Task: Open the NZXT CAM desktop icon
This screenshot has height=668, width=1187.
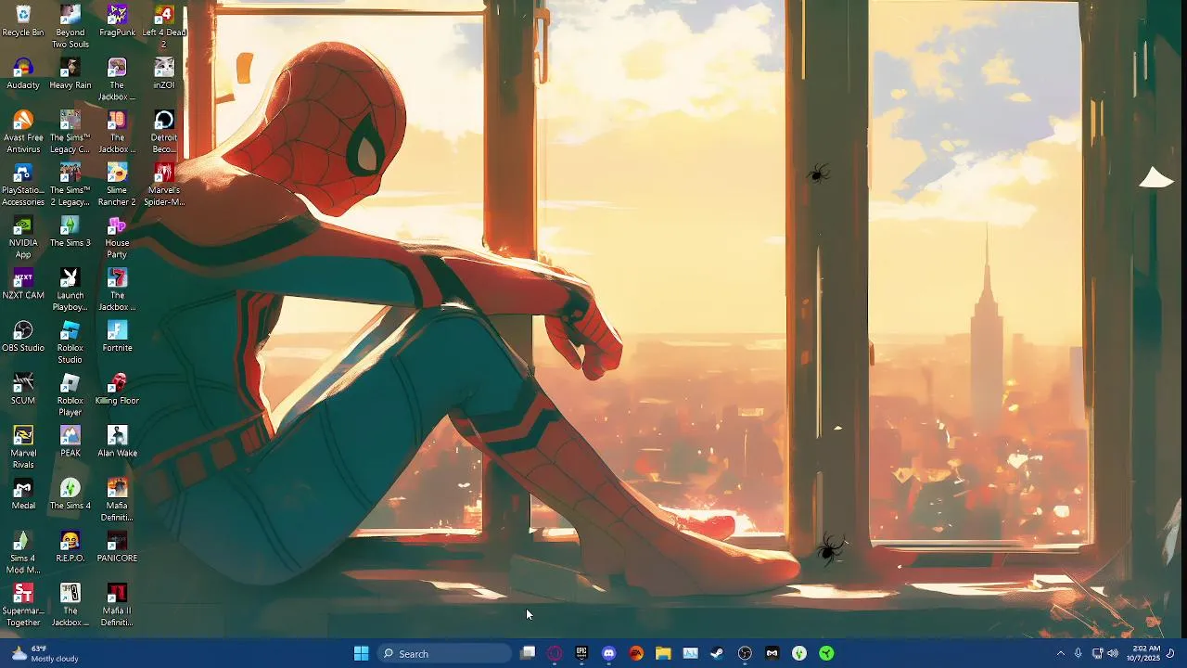Action: click(23, 284)
